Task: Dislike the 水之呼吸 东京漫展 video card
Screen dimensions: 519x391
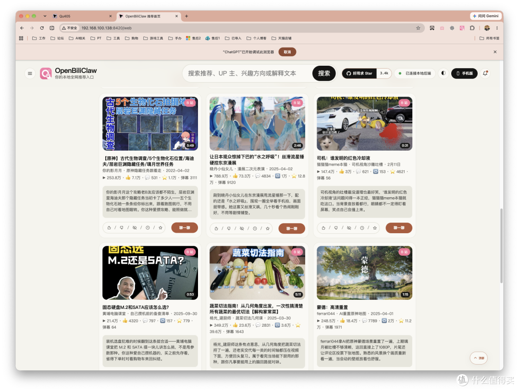Action: pyautogui.click(x=229, y=228)
